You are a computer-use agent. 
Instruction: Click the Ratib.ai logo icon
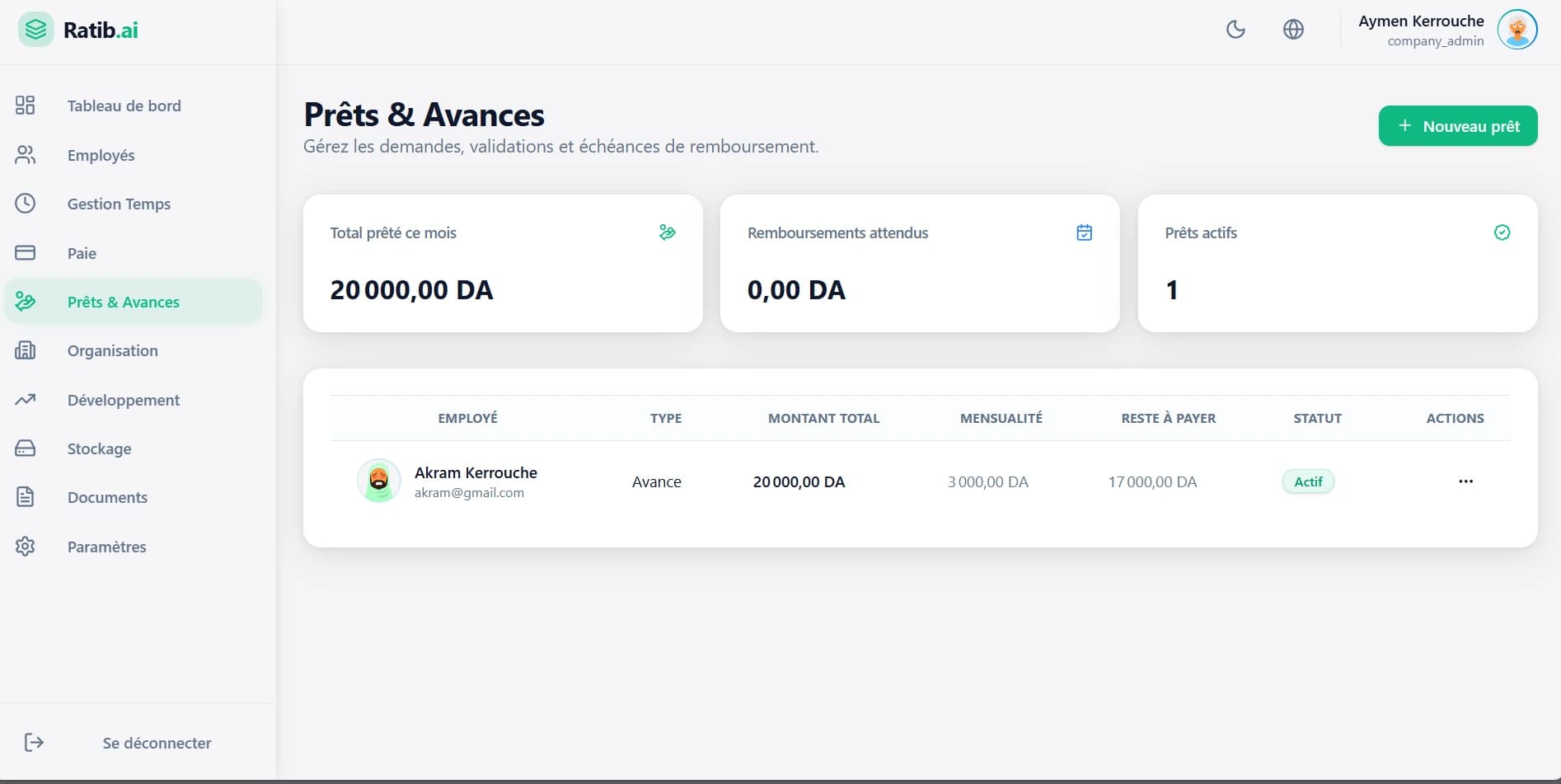pos(35,30)
